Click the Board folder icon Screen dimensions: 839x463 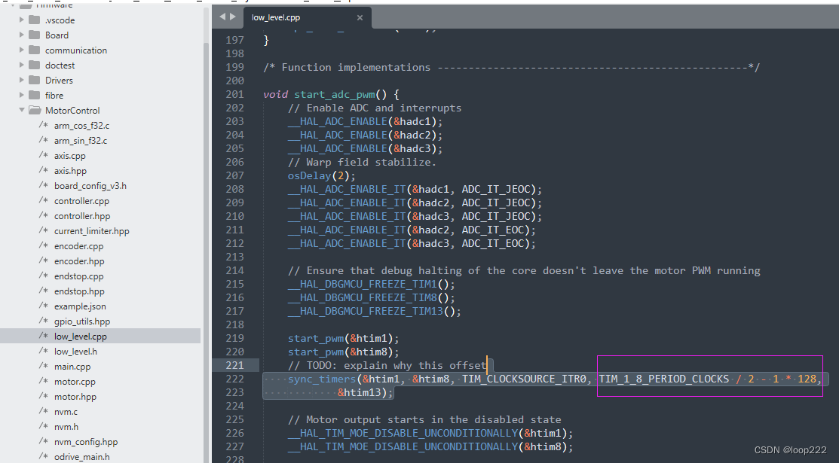coord(34,35)
